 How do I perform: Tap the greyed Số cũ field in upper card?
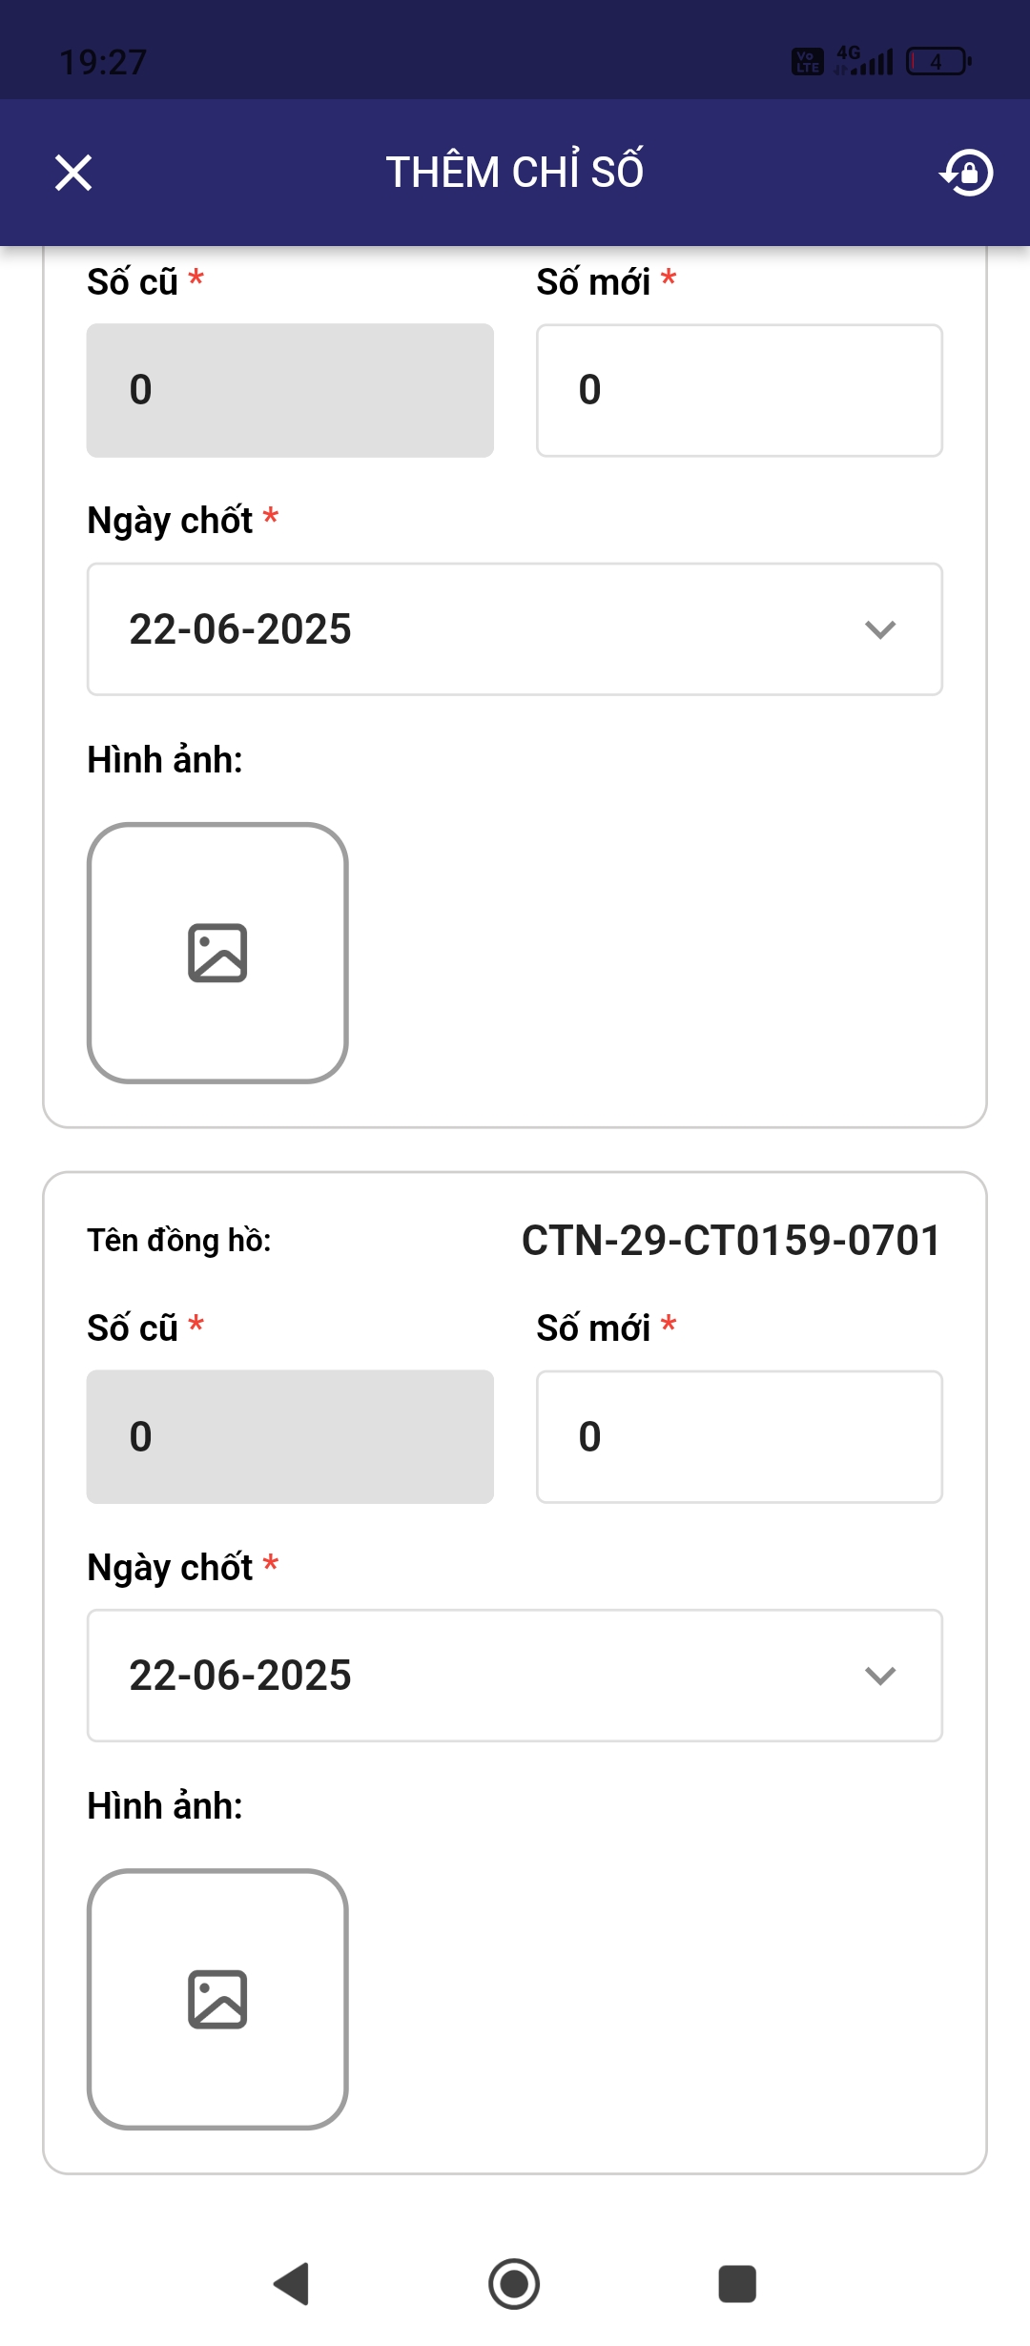coord(290,390)
